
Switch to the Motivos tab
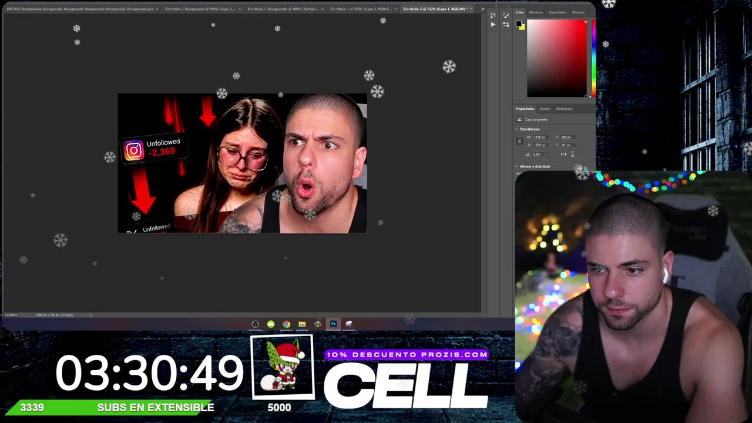tap(579, 12)
